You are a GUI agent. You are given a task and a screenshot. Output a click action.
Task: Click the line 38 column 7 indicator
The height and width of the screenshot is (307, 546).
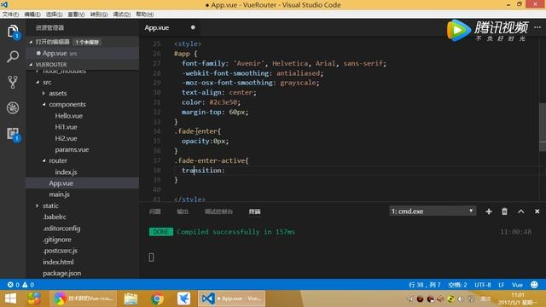pos(425,285)
